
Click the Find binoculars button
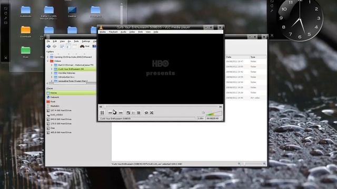(84, 46)
